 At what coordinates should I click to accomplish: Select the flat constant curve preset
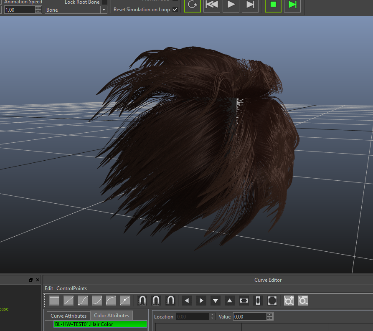click(54, 300)
